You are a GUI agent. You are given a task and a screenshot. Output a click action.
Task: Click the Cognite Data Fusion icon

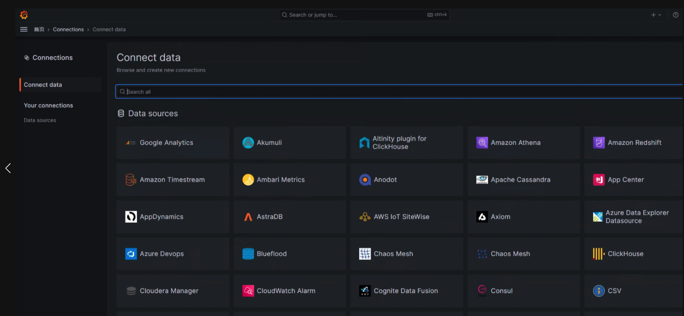coord(365,291)
